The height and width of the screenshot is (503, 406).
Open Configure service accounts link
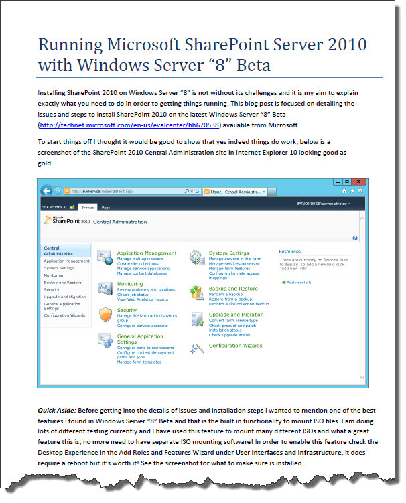coord(142,326)
